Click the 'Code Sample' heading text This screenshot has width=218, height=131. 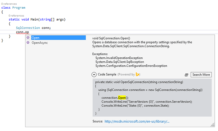point(107,74)
